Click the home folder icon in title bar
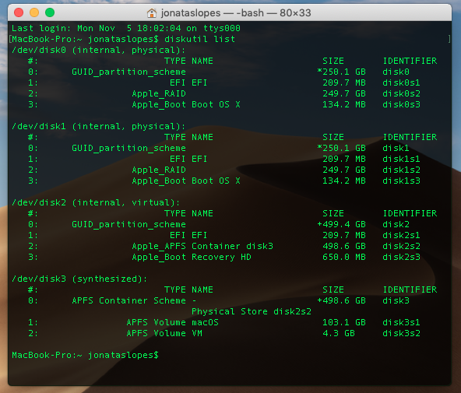Screen dimensions: 461x393 point(152,13)
